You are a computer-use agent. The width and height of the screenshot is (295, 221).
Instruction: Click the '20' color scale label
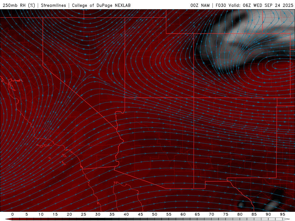click(x=69, y=214)
